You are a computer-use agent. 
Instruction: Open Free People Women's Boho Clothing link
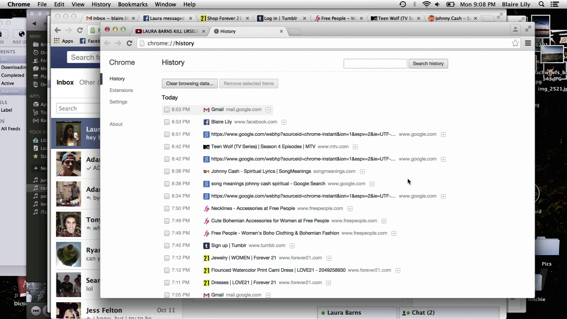click(x=275, y=233)
